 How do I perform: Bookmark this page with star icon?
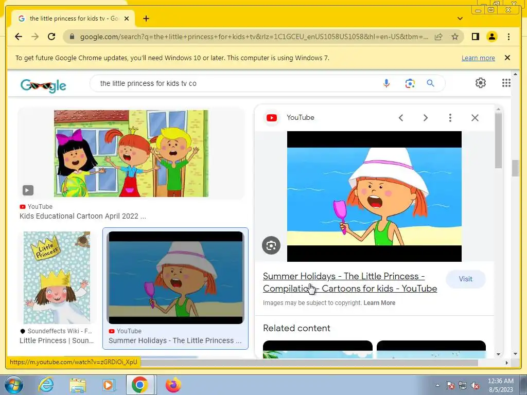(x=455, y=37)
